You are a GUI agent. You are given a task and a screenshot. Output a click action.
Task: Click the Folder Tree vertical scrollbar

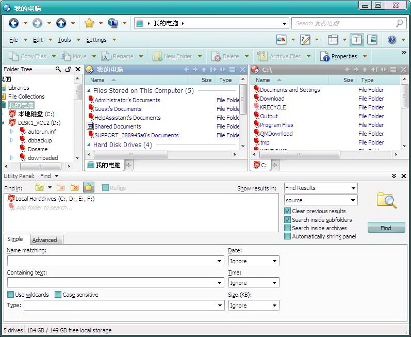78,124
